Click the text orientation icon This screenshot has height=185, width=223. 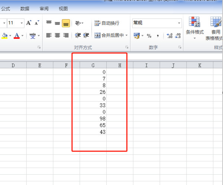(x=78, y=23)
